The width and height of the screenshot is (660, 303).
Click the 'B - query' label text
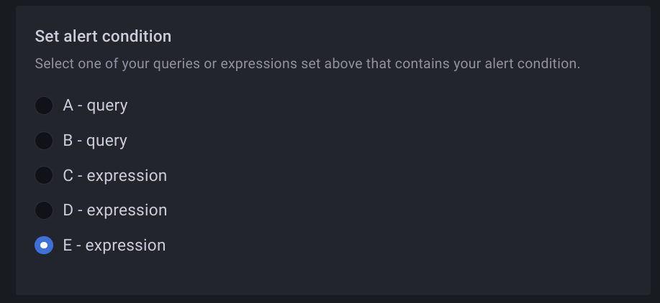click(95, 141)
